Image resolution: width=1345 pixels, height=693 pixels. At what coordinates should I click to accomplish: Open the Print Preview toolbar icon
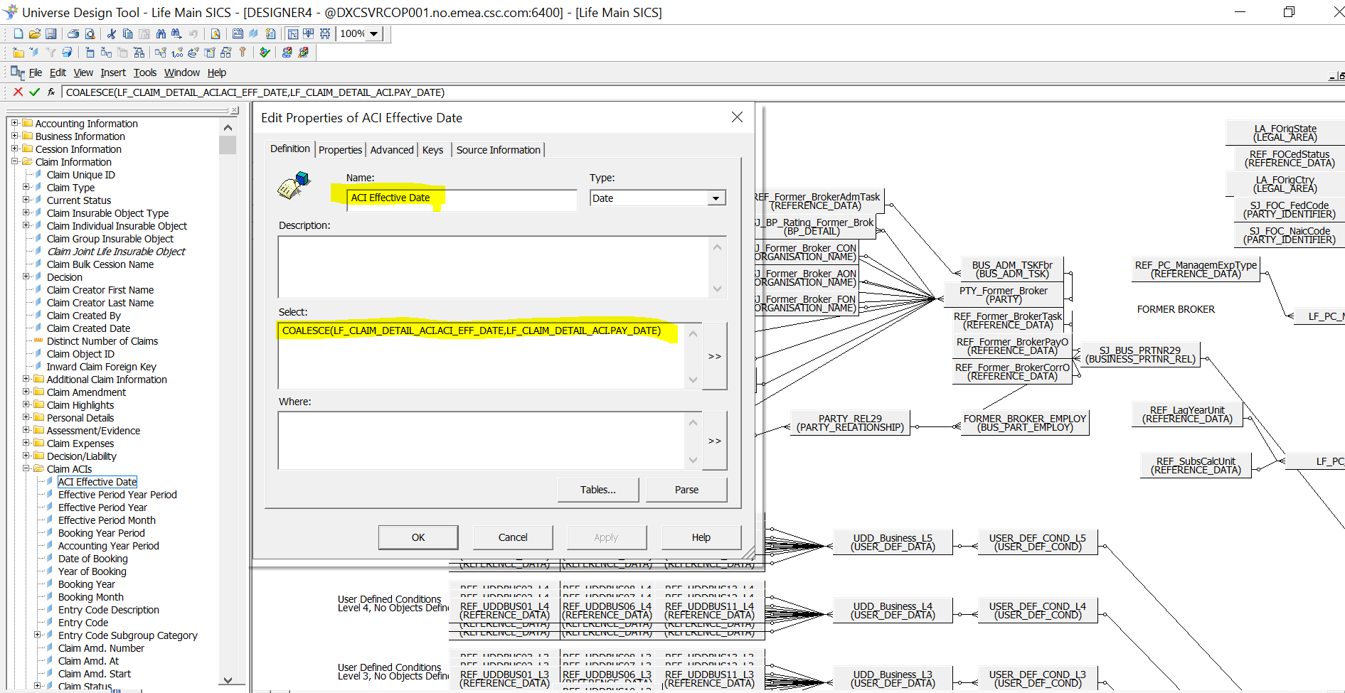tap(90, 33)
